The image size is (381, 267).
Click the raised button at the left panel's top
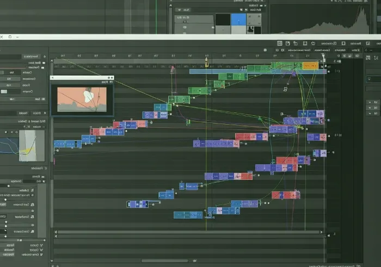[x=31, y=57]
